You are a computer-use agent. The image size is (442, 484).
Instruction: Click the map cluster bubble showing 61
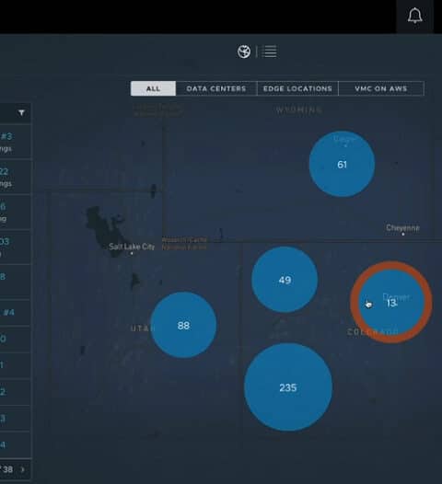click(x=342, y=164)
